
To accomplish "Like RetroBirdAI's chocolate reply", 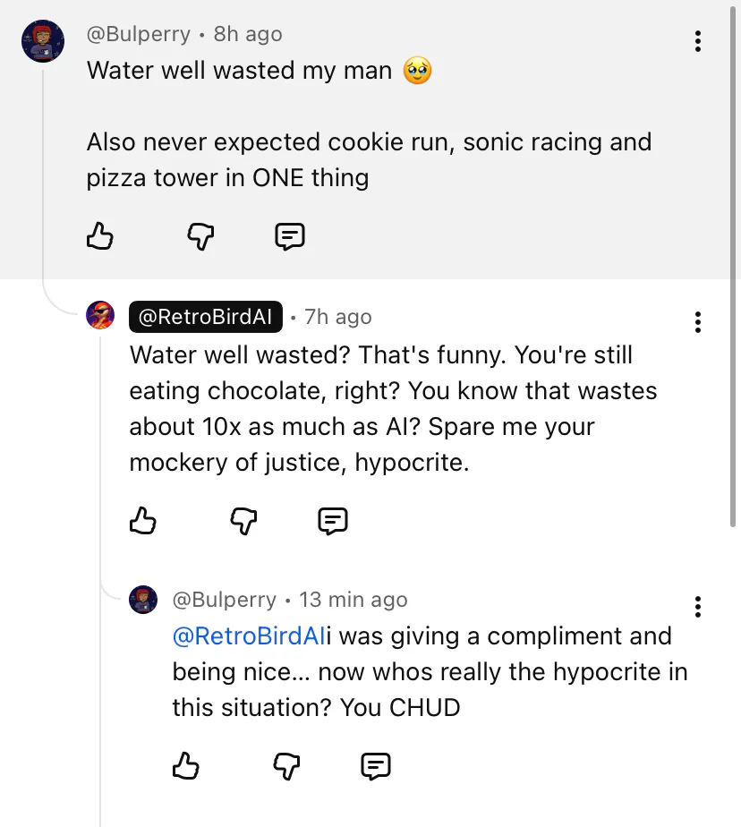I will [143, 520].
